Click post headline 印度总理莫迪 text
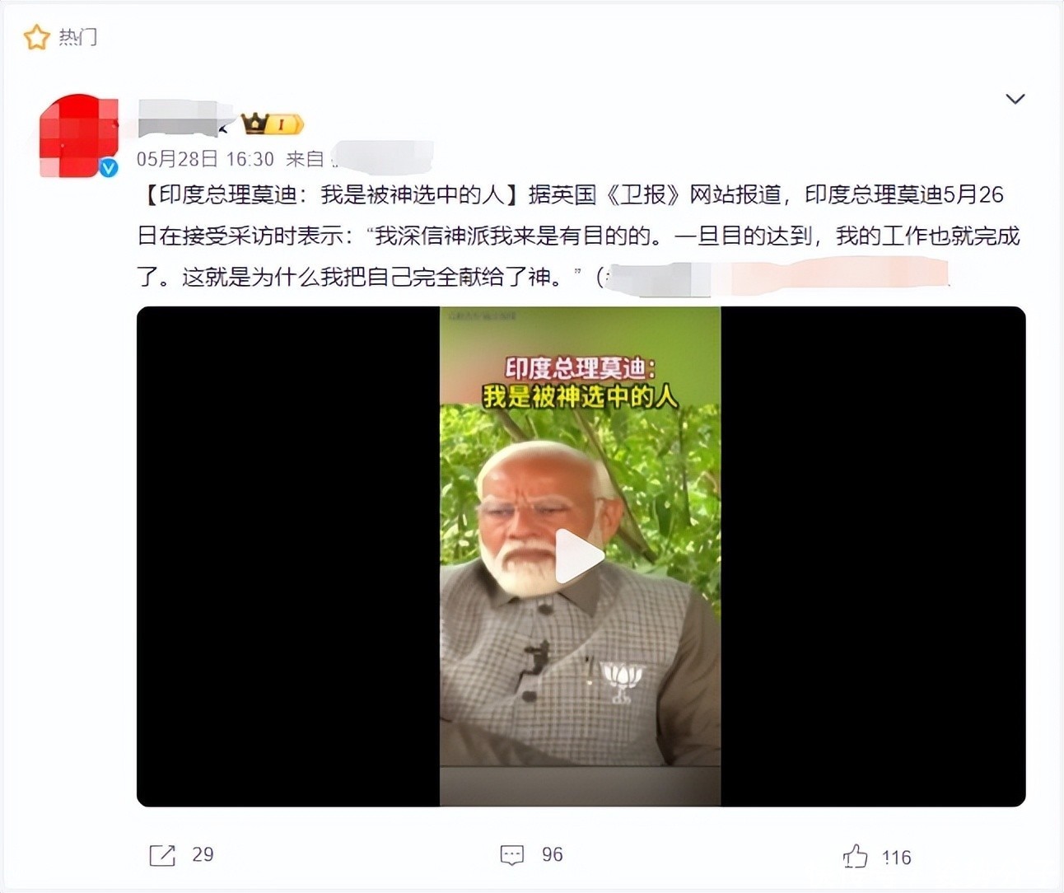Screen dimensions: 1064x893 pyautogui.click(x=228, y=194)
